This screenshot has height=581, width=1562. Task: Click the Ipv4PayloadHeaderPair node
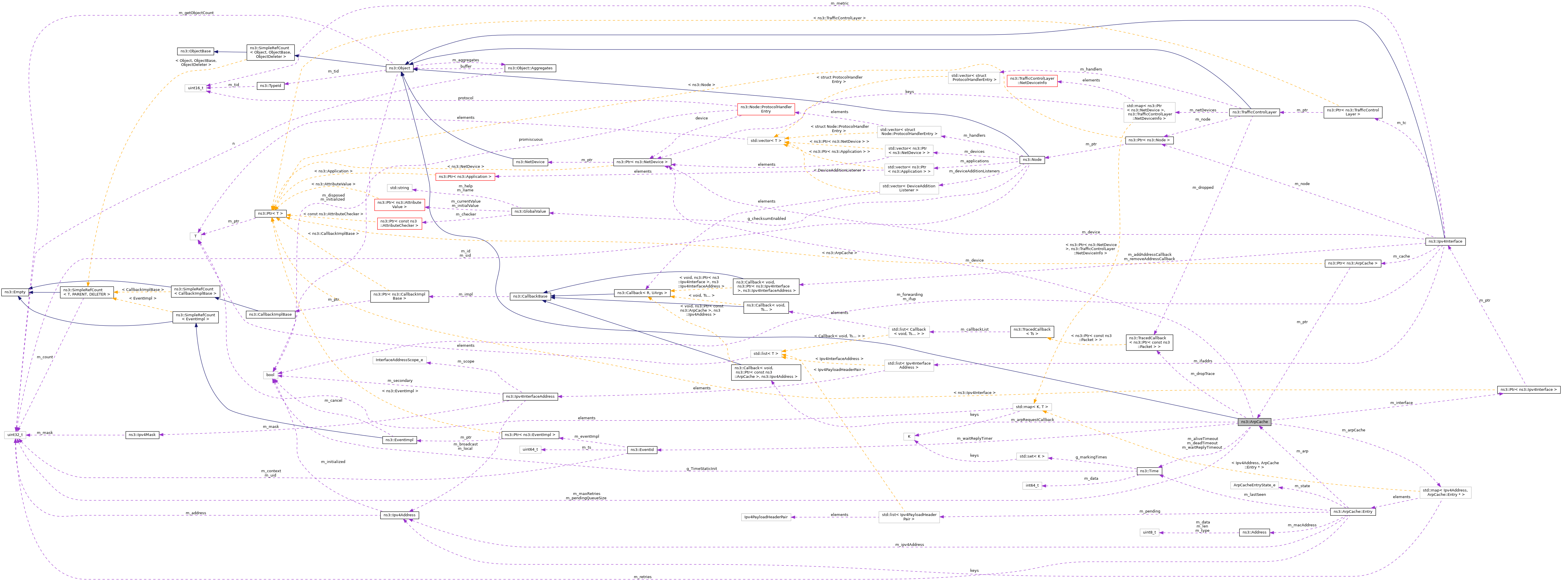pyautogui.click(x=766, y=517)
